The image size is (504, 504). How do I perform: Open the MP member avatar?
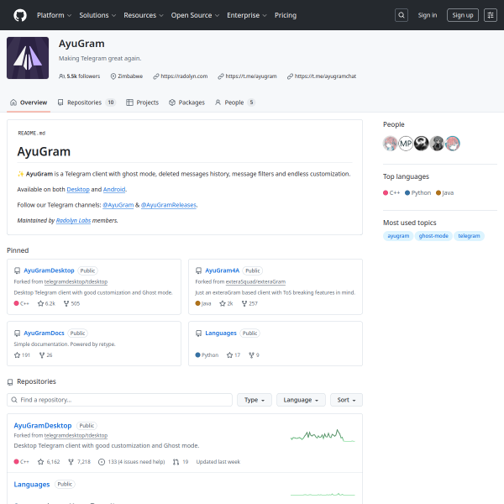tap(406, 143)
